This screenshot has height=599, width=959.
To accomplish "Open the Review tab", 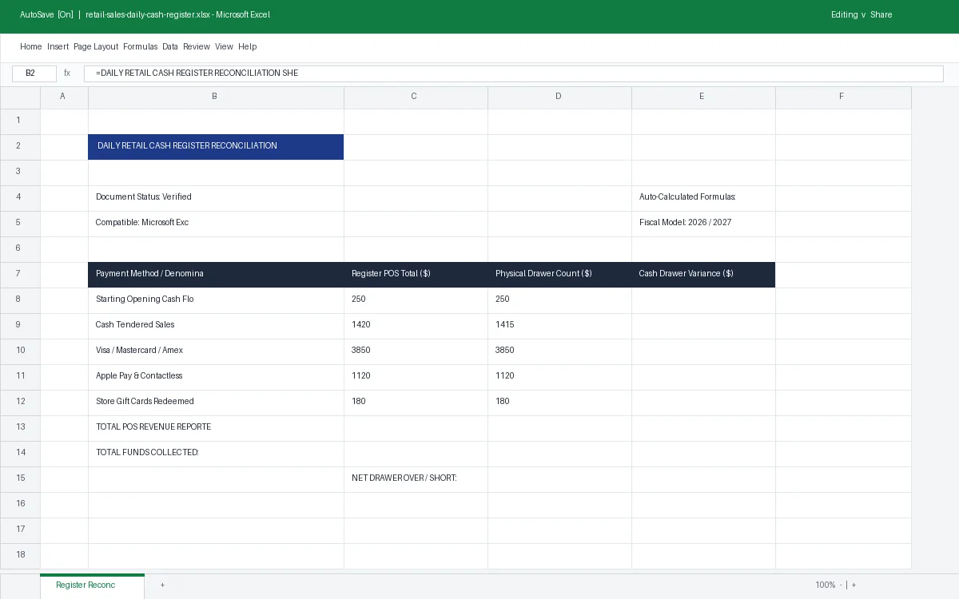I will coord(197,46).
